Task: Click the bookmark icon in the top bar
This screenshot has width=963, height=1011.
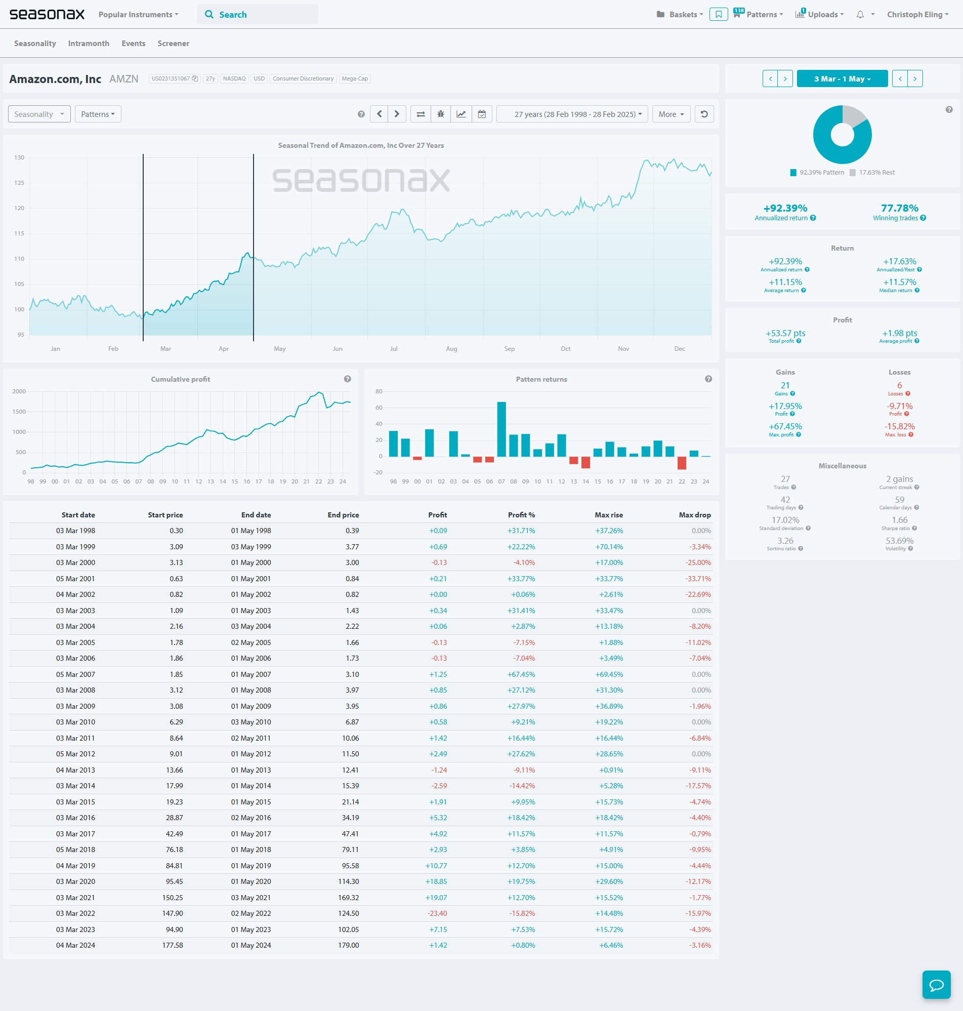Action: (x=718, y=14)
